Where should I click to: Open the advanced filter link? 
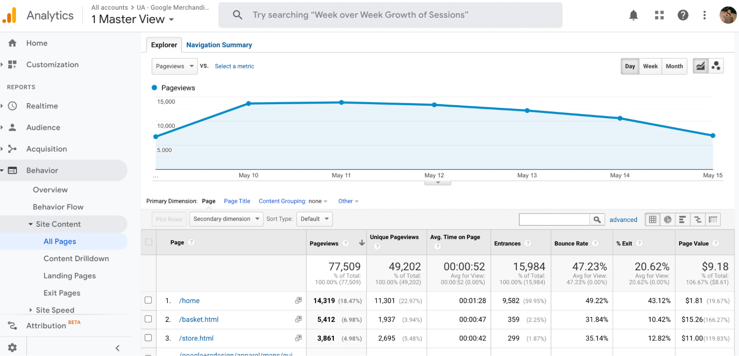pyautogui.click(x=623, y=219)
